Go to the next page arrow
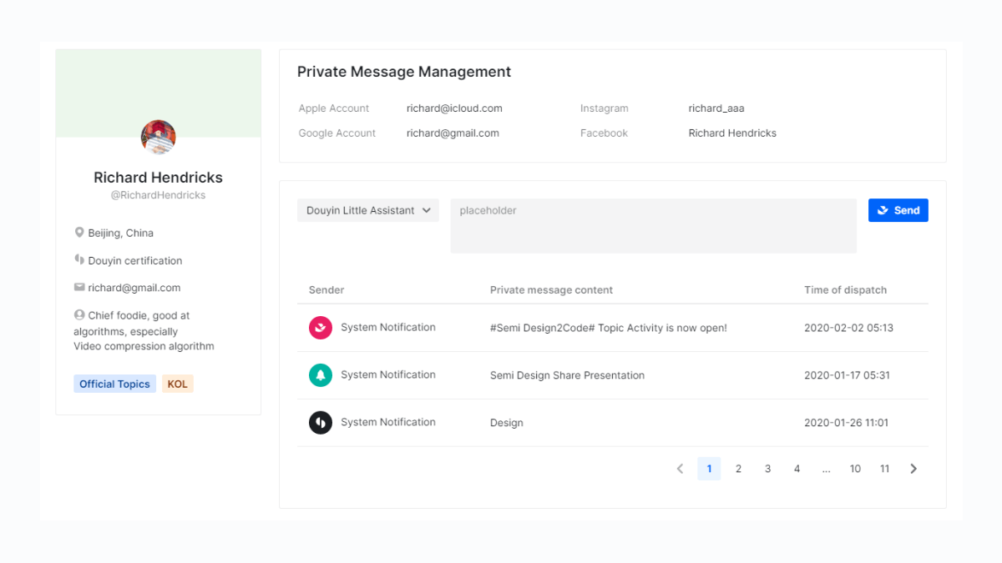This screenshot has height=563, width=1002. point(913,469)
